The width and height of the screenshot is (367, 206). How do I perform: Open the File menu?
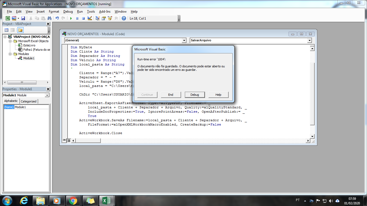[x=9, y=12]
